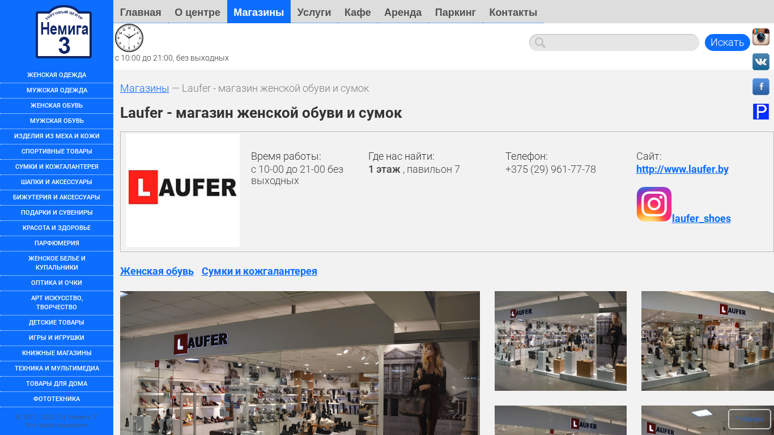The height and width of the screenshot is (435, 774).
Task: Select МУЖСКАЯ ОБУВЬ in the sidebar
Action: tap(57, 121)
